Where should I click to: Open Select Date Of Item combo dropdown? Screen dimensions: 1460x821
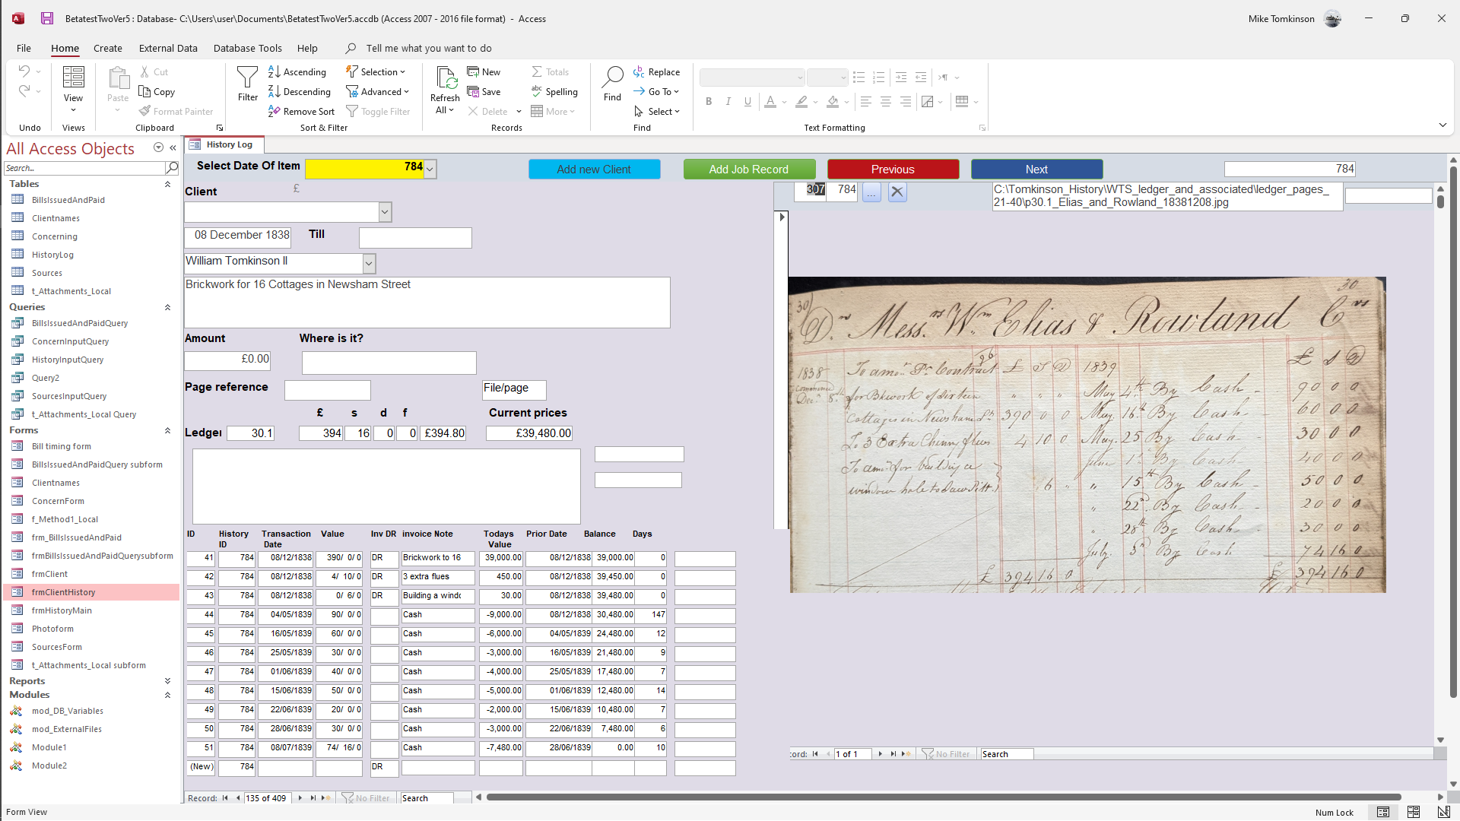pyautogui.click(x=430, y=169)
